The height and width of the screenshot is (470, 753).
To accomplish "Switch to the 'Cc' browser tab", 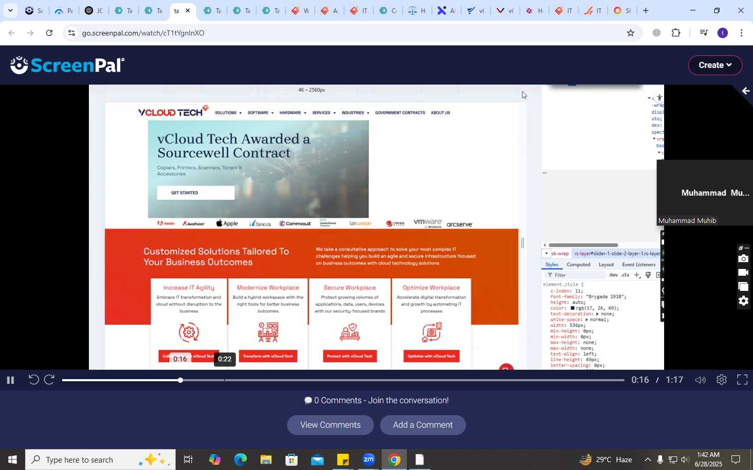I will pos(388,10).
